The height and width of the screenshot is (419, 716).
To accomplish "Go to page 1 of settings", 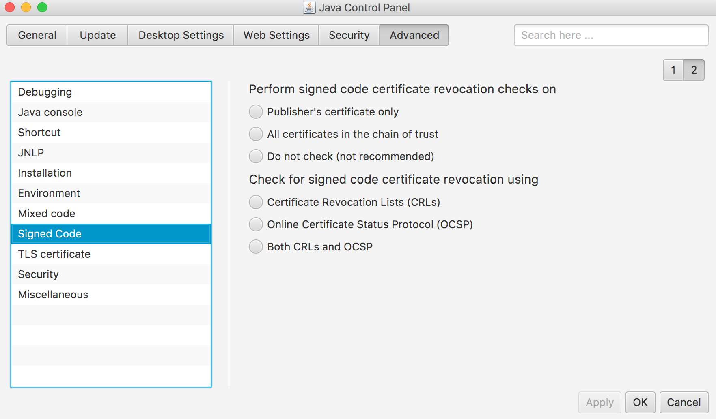I will click(x=673, y=70).
